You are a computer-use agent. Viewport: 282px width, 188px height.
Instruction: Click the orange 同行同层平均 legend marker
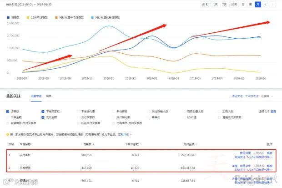pyautogui.click(x=56, y=17)
